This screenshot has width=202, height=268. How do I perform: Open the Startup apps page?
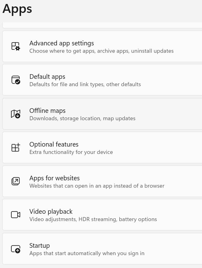[x=102, y=249]
